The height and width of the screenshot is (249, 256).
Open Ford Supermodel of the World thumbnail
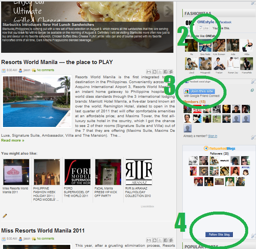(x=78, y=172)
